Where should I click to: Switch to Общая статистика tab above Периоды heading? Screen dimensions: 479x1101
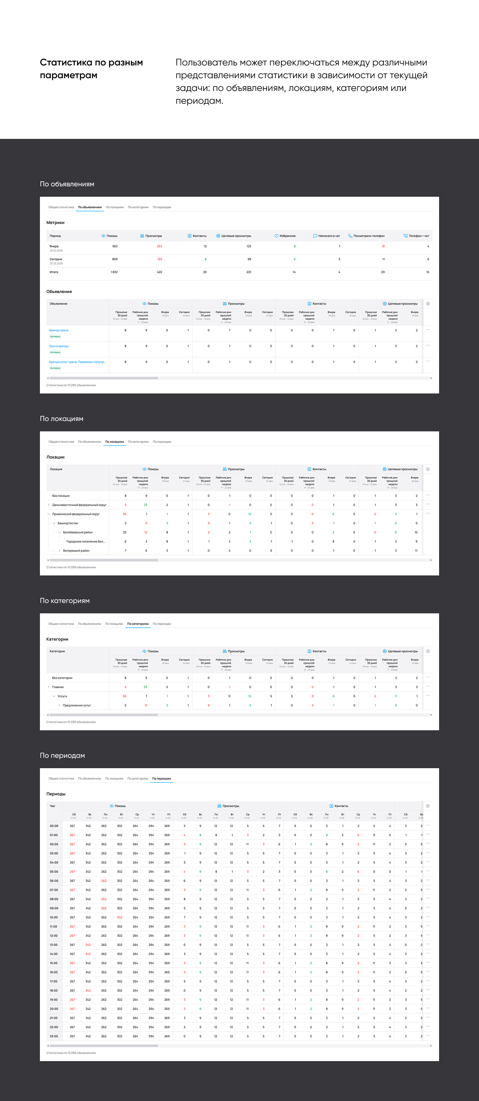tap(61, 779)
